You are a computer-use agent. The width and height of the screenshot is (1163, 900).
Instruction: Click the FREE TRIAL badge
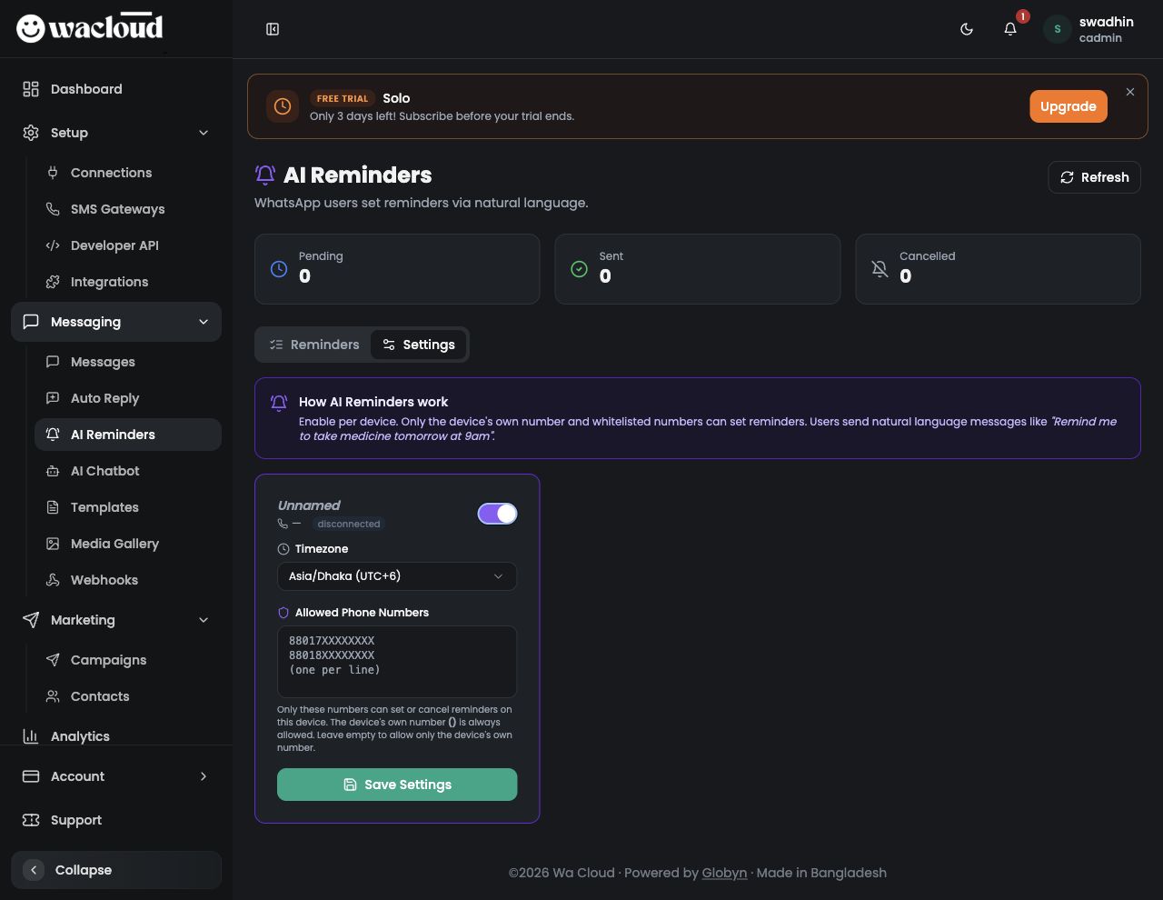tap(343, 98)
